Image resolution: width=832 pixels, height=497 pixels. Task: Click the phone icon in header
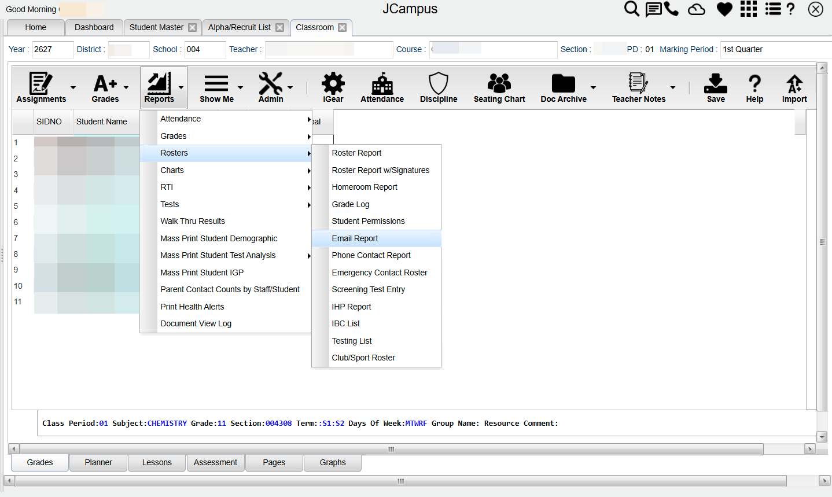(671, 9)
